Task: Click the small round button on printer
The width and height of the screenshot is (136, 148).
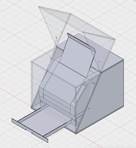Action: click(84, 84)
